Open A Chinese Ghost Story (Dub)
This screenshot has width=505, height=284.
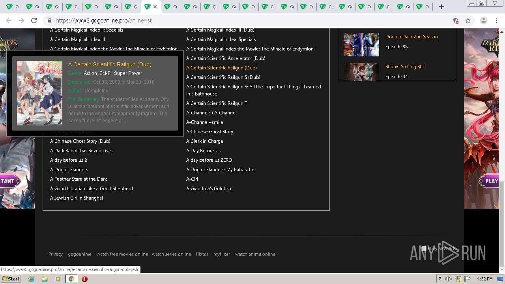coord(80,141)
